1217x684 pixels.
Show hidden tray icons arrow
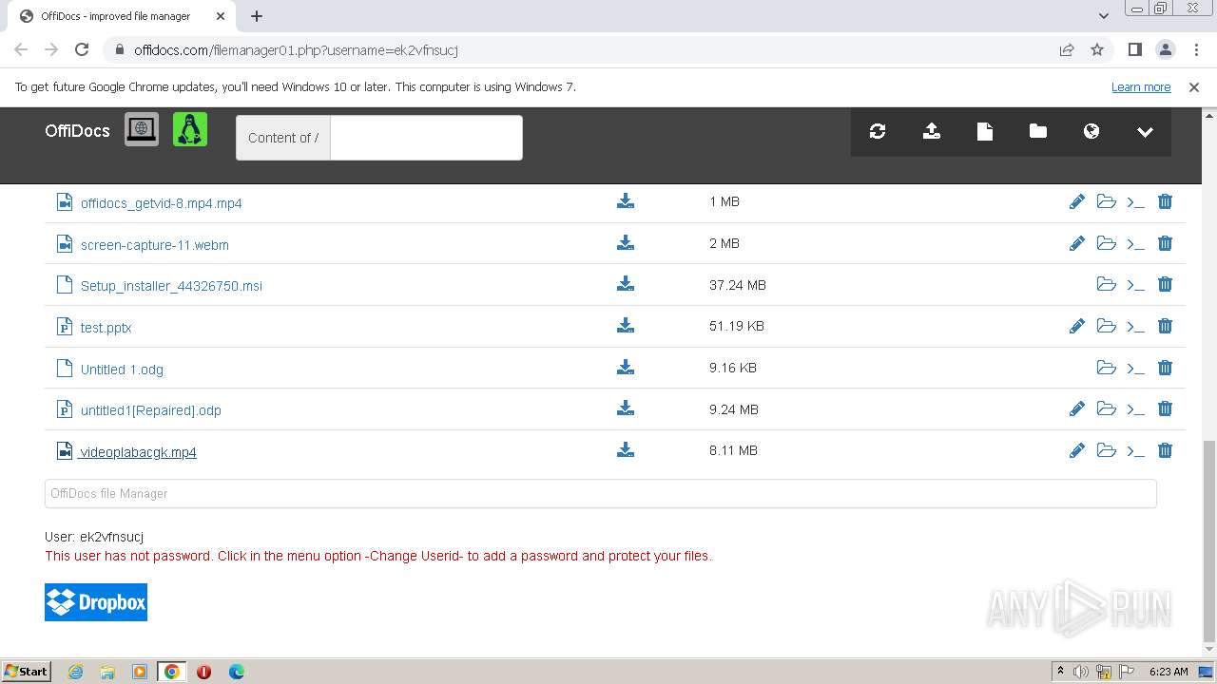[1060, 672]
